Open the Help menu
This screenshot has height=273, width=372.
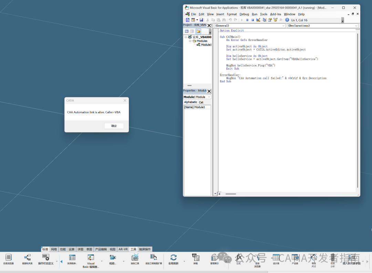(x=301, y=14)
